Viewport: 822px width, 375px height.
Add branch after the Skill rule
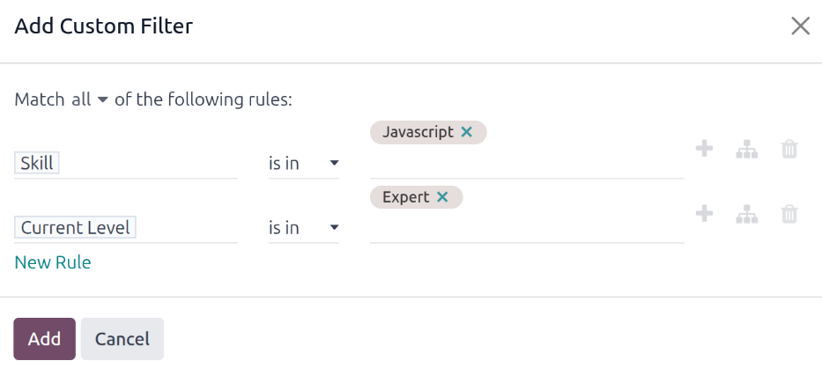[746, 149]
